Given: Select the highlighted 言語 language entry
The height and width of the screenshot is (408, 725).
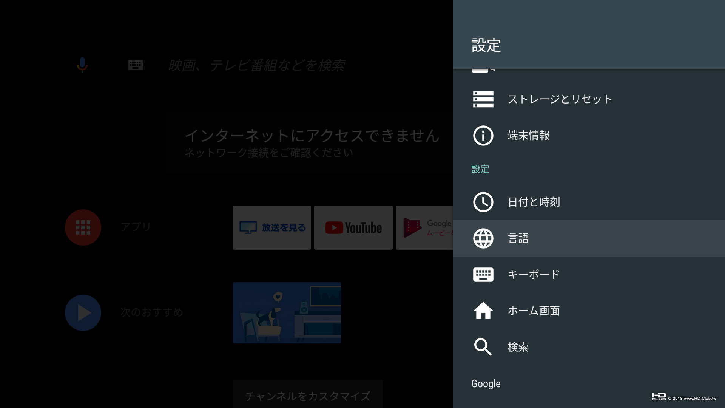Looking at the screenshot, I should [589, 238].
